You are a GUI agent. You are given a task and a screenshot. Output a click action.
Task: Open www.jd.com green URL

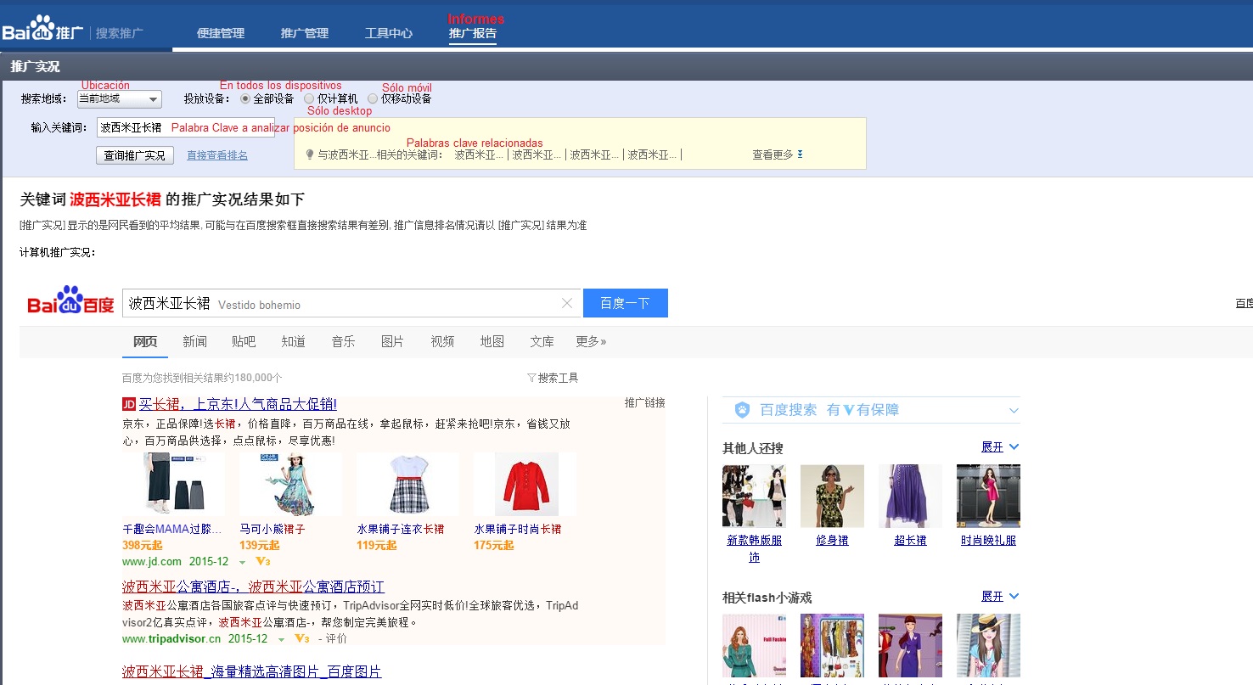tap(152, 562)
